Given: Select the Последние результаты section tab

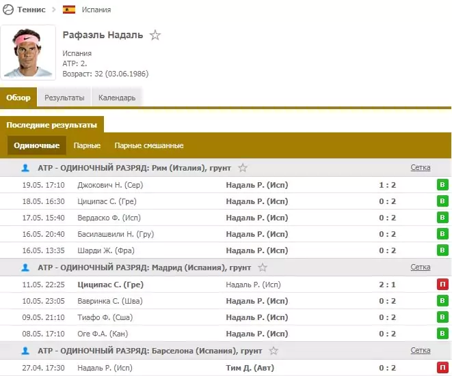Looking at the screenshot, I should pyautogui.click(x=52, y=125).
